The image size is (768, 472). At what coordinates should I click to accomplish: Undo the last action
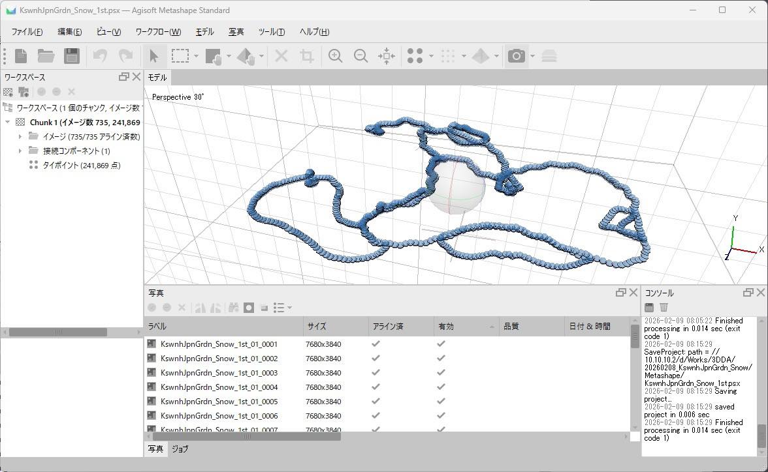[x=100, y=56]
